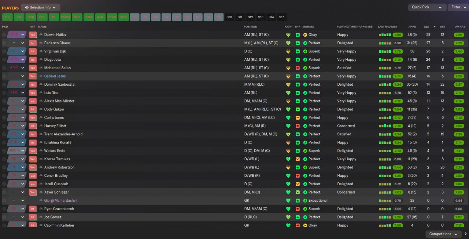Click Curtis Jones's orange match sharpness icon
469x239 pixels.
coord(298,117)
